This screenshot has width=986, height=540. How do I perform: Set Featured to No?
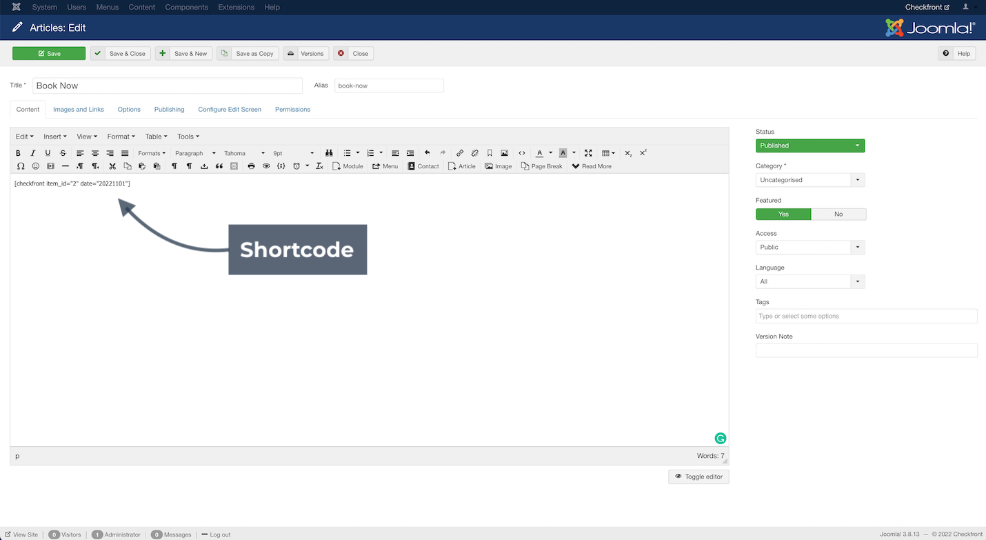838,214
